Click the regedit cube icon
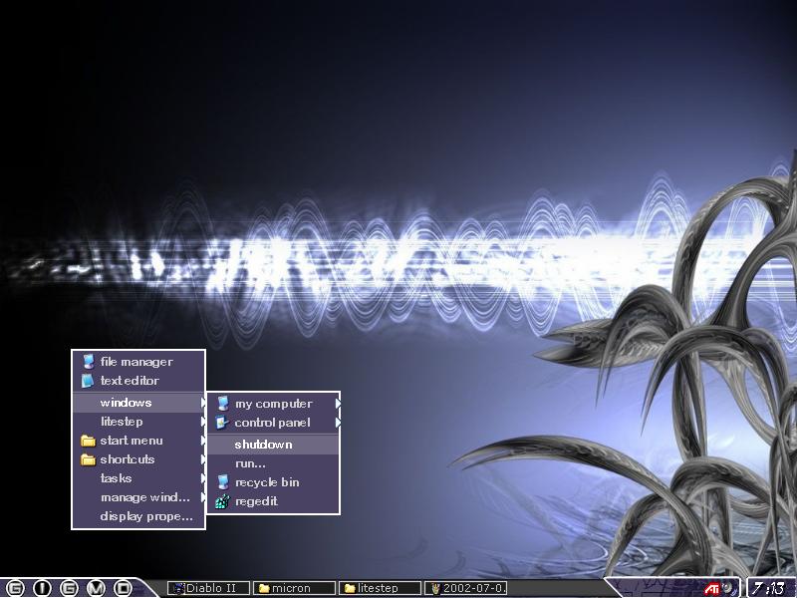 (x=222, y=501)
